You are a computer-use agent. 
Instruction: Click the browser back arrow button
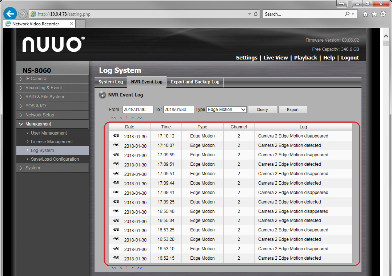10,14
